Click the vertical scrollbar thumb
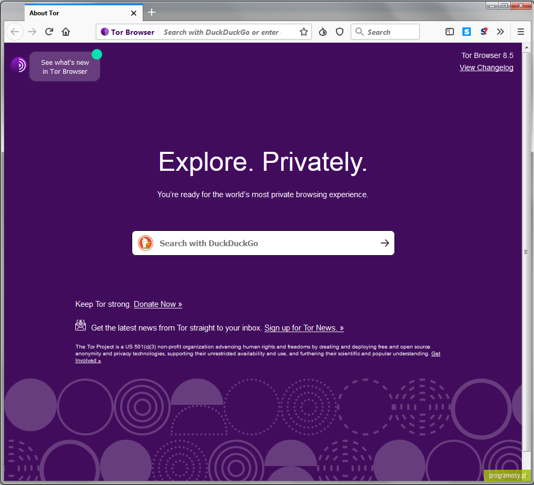 (x=526, y=252)
